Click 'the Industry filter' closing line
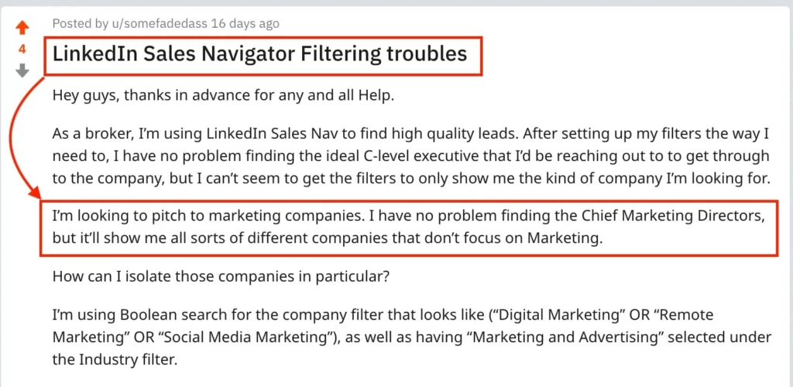This screenshot has width=793, height=387. tap(115, 360)
